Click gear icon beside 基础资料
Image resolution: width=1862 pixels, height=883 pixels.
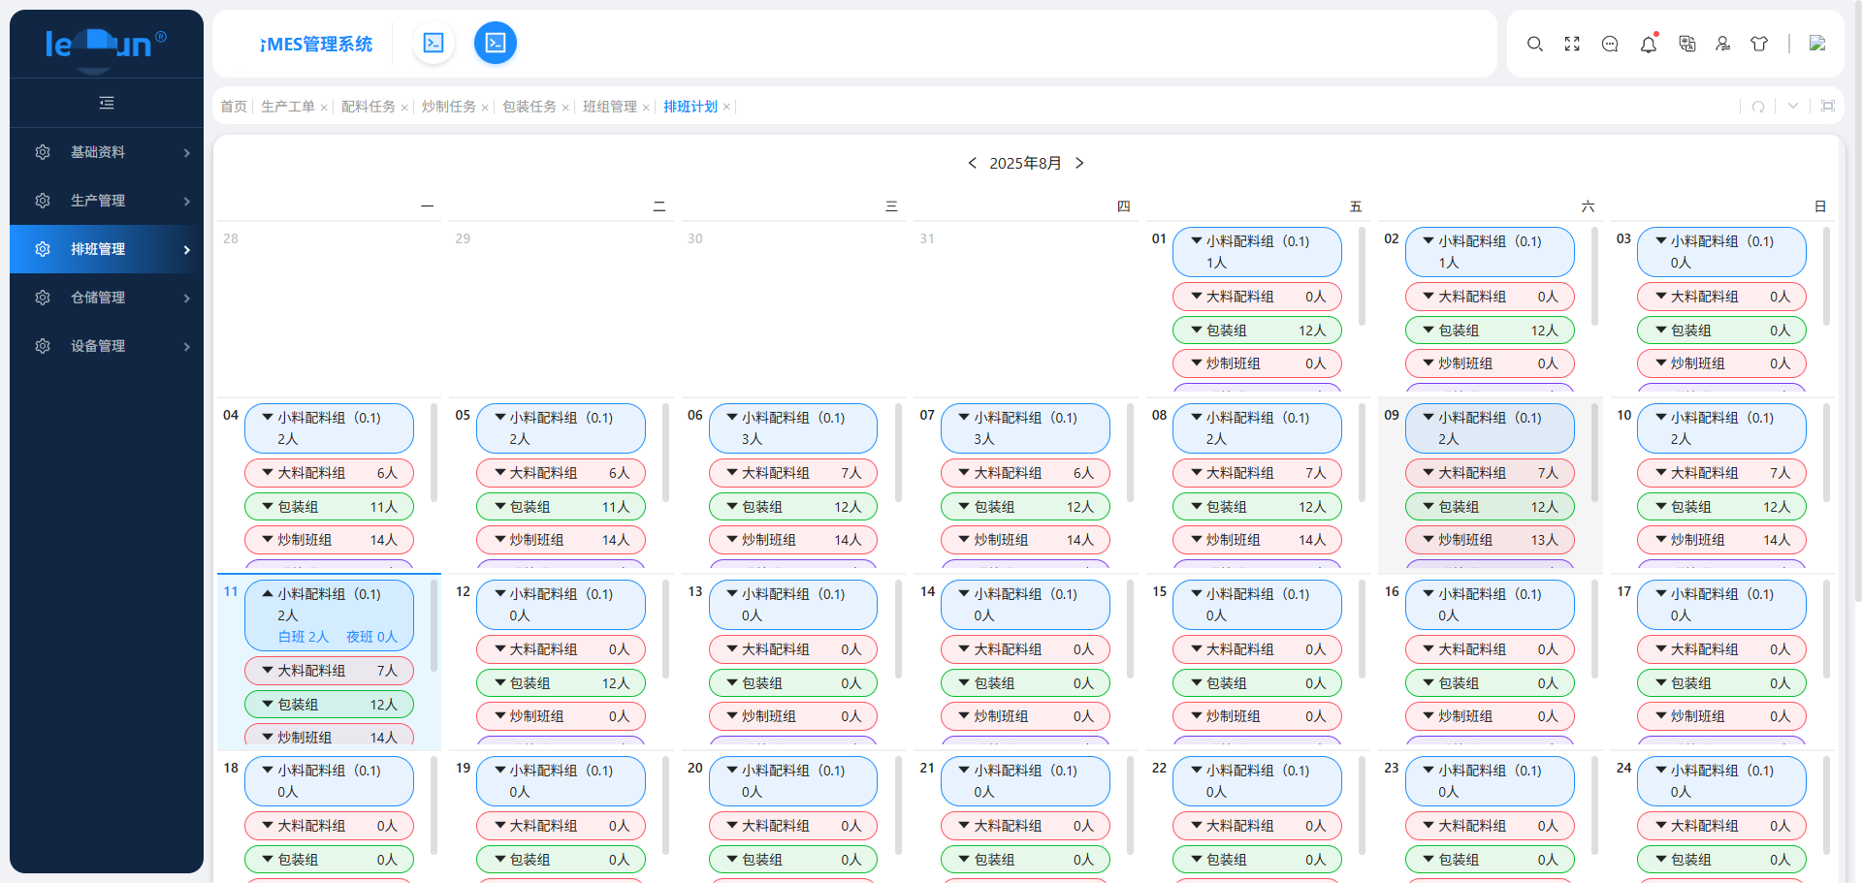(x=43, y=152)
